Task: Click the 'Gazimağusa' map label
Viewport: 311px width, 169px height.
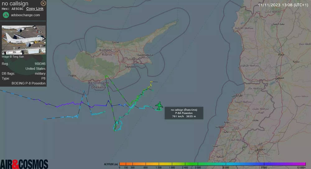Action: [145, 55]
